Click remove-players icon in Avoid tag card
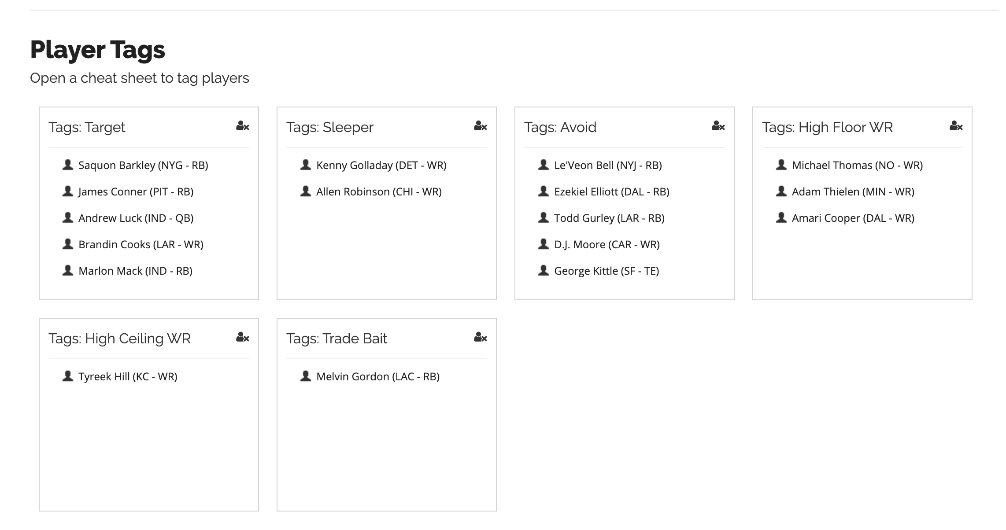Screen dimensions: 1006x530 click(718, 126)
